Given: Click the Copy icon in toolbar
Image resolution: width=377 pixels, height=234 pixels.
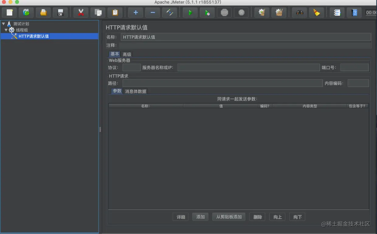Looking at the screenshot, I should point(98,12).
